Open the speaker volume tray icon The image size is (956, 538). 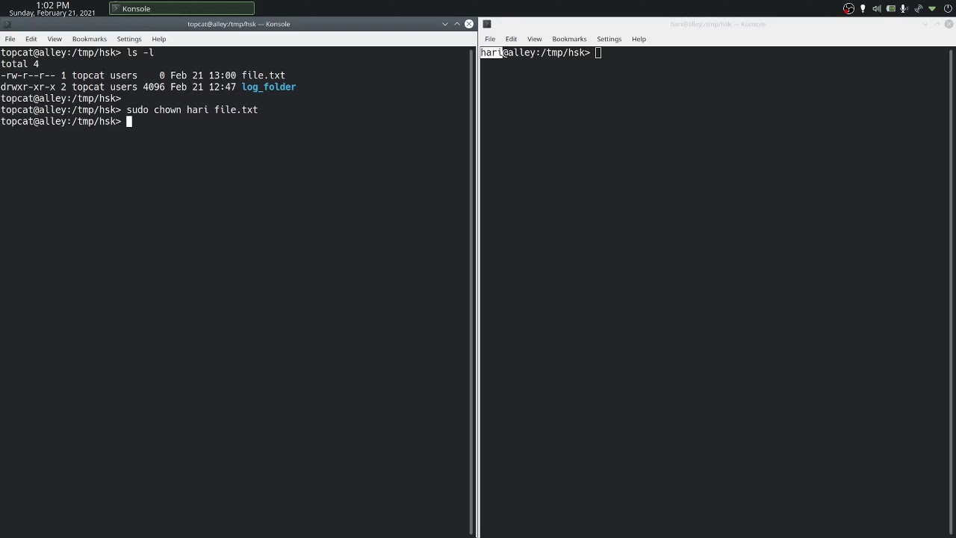click(x=876, y=9)
